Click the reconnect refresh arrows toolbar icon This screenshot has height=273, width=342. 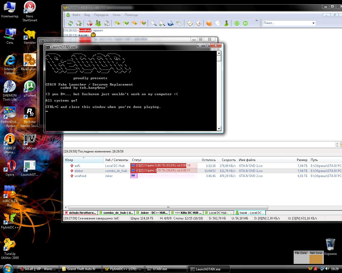point(71,23)
